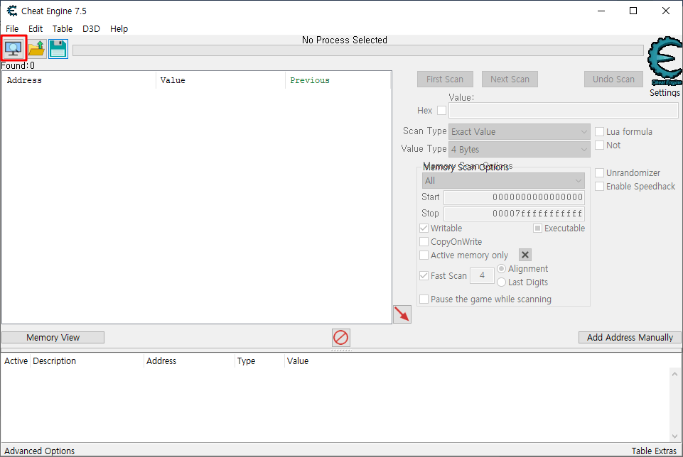Open the process list via the computer icon
The image size is (683, 457).
click(14, 48)
